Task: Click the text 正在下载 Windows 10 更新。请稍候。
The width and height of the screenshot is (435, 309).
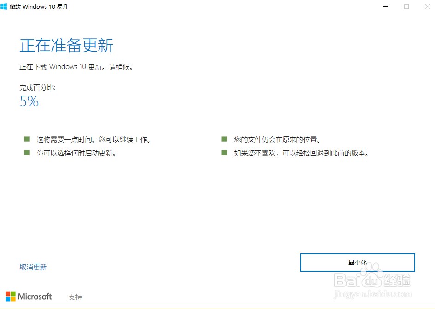Action: pos(76,67)
